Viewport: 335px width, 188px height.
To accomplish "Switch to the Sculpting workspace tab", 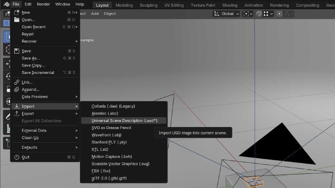I will click(x=149, y=5).
